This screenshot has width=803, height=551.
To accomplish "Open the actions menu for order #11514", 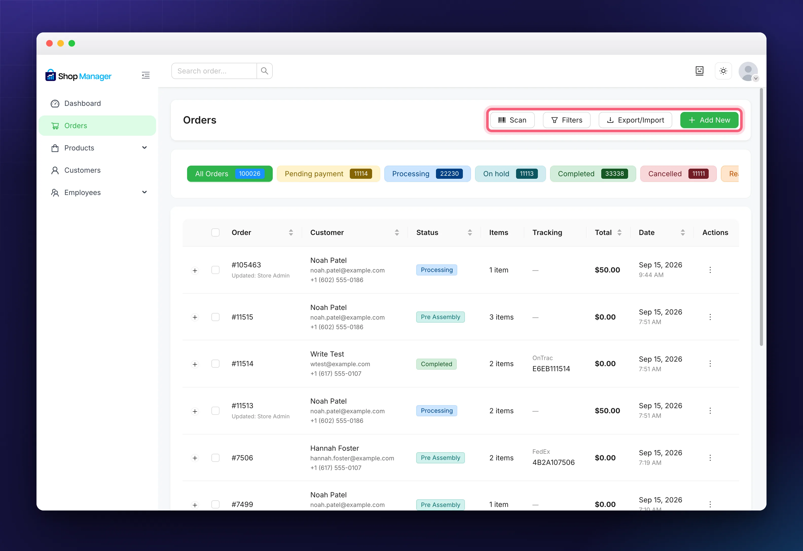I will coord(710,364).
